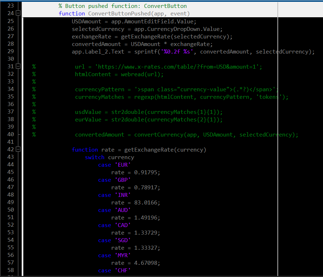Image resolution: width=323 pixels, height=277 pixels.
Task: Click the case 'CHF' label
Action: [114, 270]
